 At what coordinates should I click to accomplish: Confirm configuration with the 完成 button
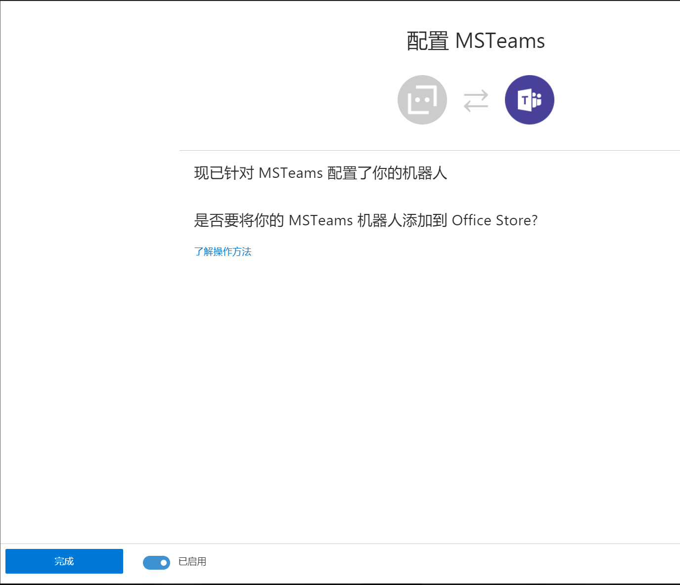click(x=64, y=561)
